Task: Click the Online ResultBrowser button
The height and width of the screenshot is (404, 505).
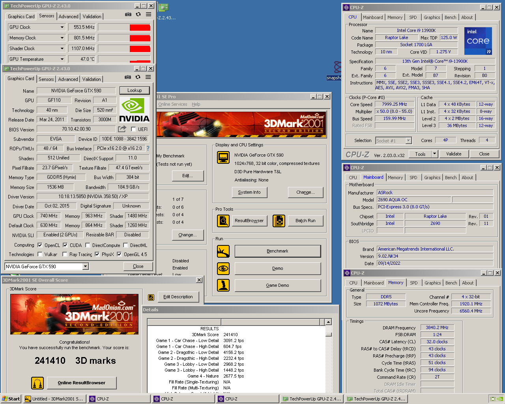Action: point(82,383)
